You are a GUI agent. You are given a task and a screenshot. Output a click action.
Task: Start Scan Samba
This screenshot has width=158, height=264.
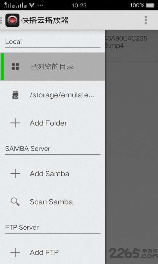[x=53, y=202]
